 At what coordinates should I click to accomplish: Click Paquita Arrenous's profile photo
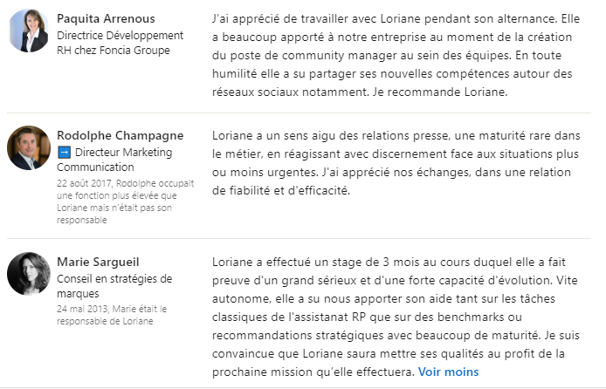pos(29,31)
